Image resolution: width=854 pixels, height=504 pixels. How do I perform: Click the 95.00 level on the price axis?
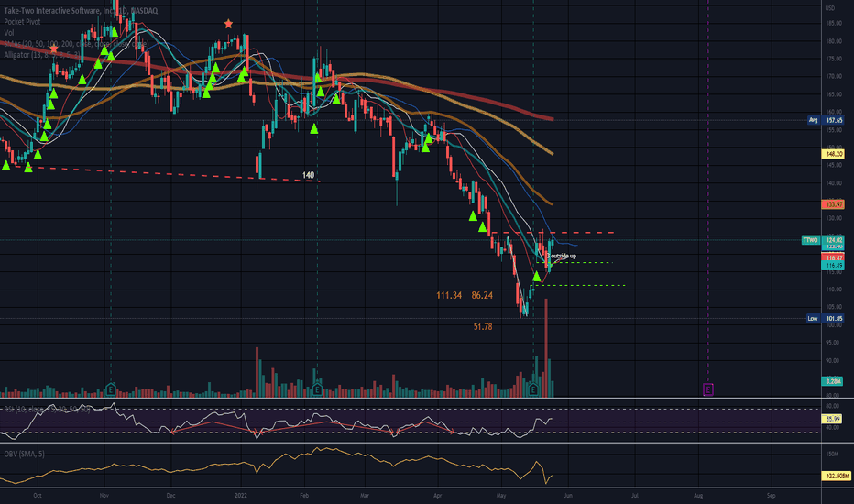pyautogui.click(x=832, y=343)
